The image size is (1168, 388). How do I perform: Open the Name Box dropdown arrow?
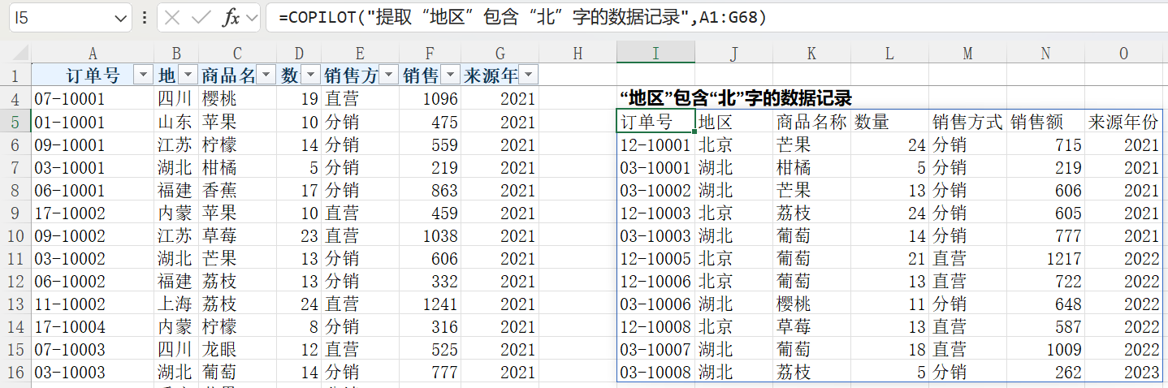pos(122,17)
